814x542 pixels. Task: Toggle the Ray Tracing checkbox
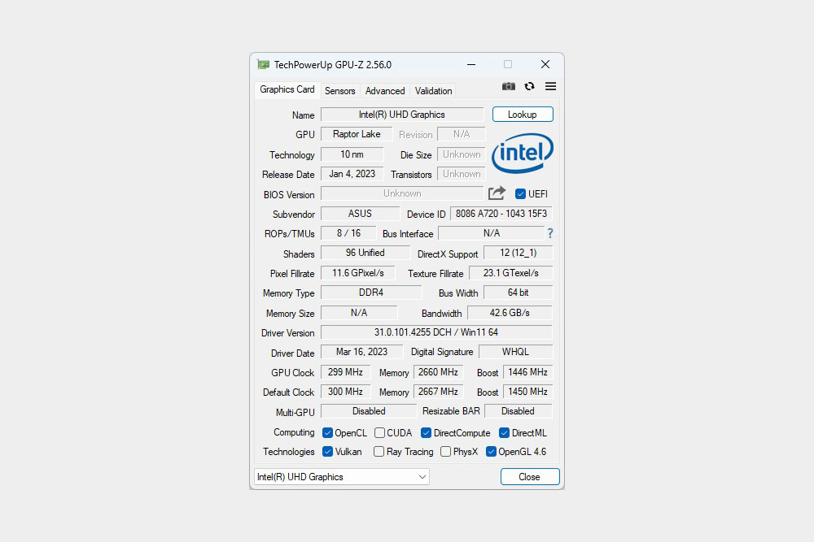click(x=379, y=451)
